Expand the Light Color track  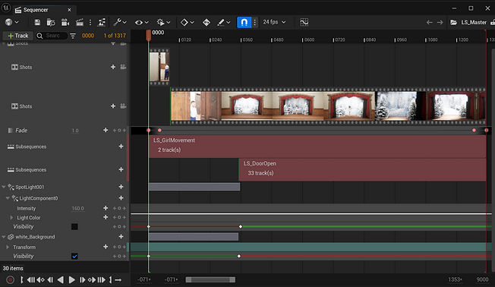[11, 218]
